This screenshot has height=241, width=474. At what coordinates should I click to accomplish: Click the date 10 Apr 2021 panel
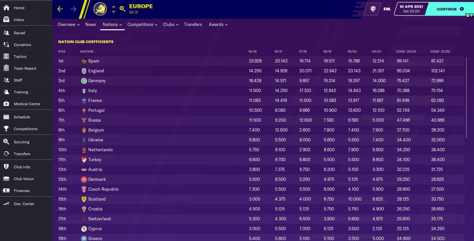(411, 9)
